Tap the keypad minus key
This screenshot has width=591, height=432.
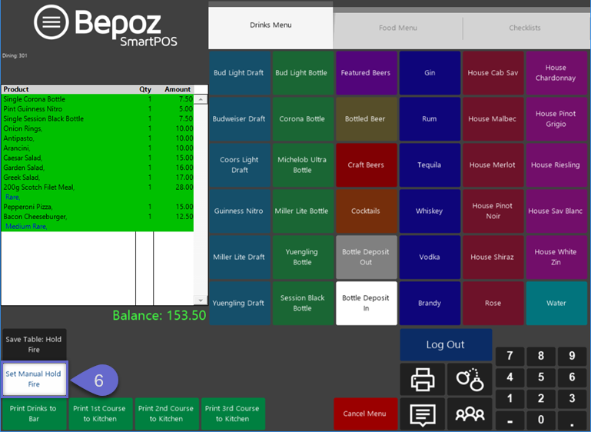pyautogui.click(x=510, y=420)
